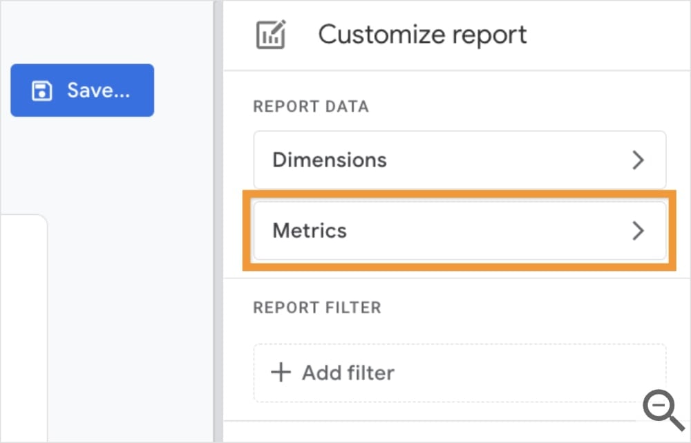The image size is (691, 443).
Task: Open the Metrics detail view via arrow
Action: 638,231
